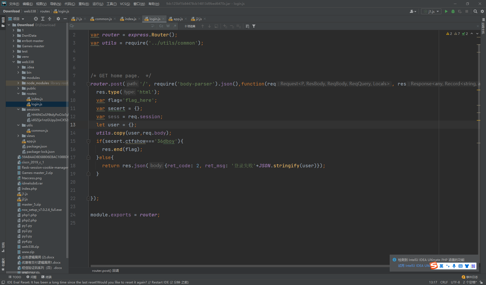The width and height of the screenshot is (486, 285).
Task: Collapse the web338 folder
Action: 13,62
